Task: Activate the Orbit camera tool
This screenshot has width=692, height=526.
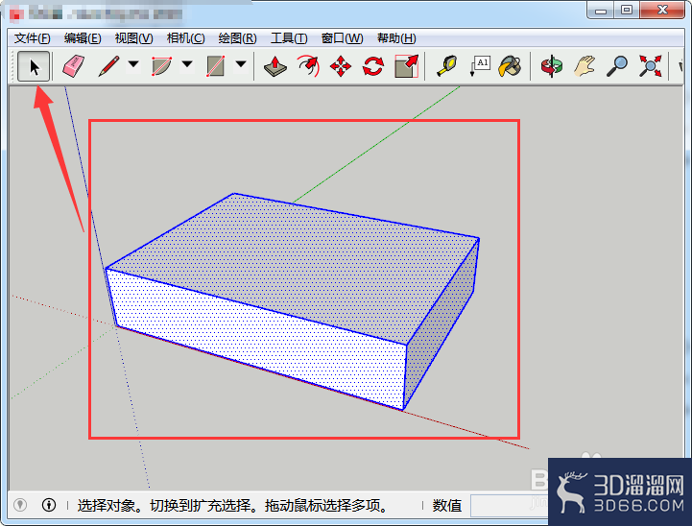Action: (551, 66)
